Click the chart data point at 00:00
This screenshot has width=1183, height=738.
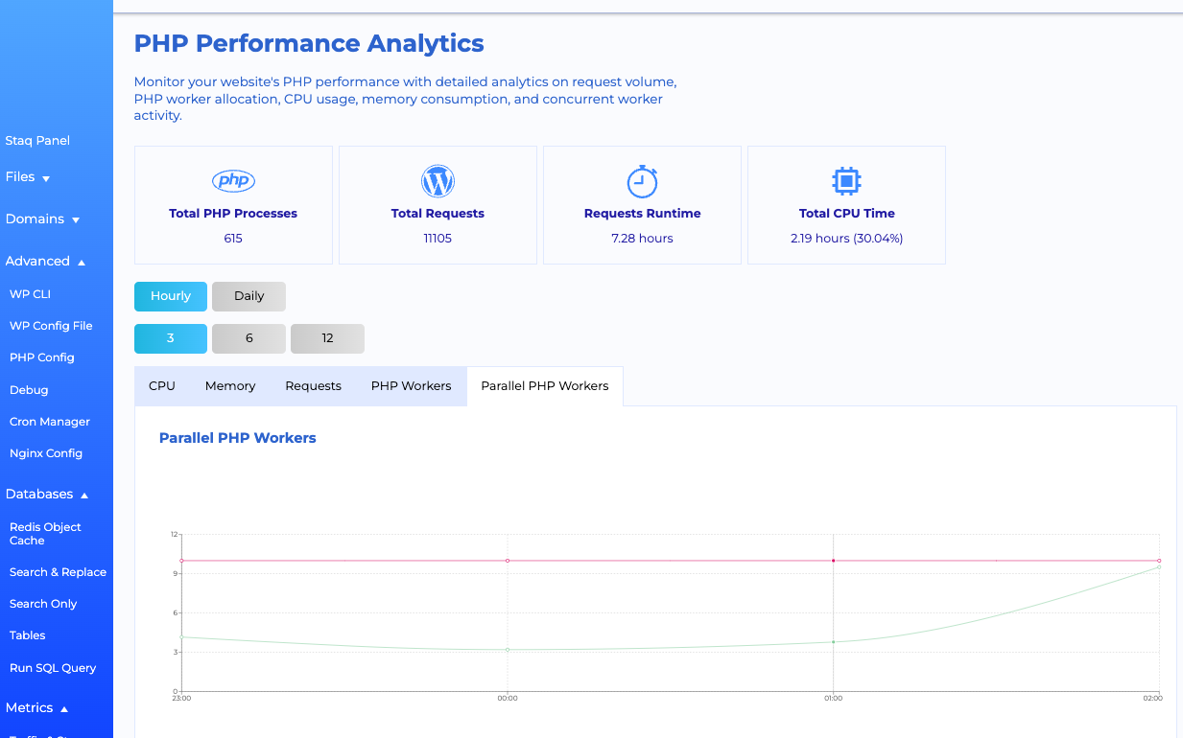(508, 648)
